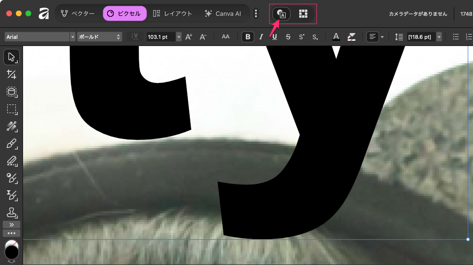Choose the rectangular marquee selection tool
The image size is (473, 265).
[12, 109]
